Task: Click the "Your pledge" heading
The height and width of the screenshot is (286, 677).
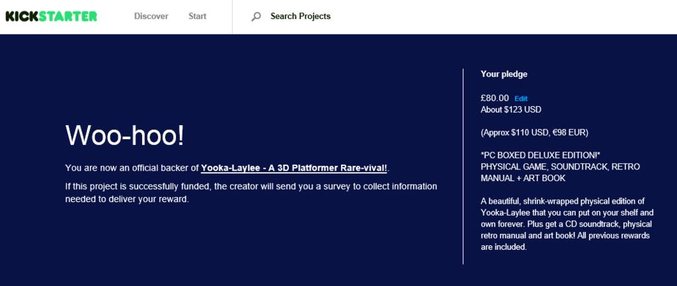Action: [x=504, y=74]
